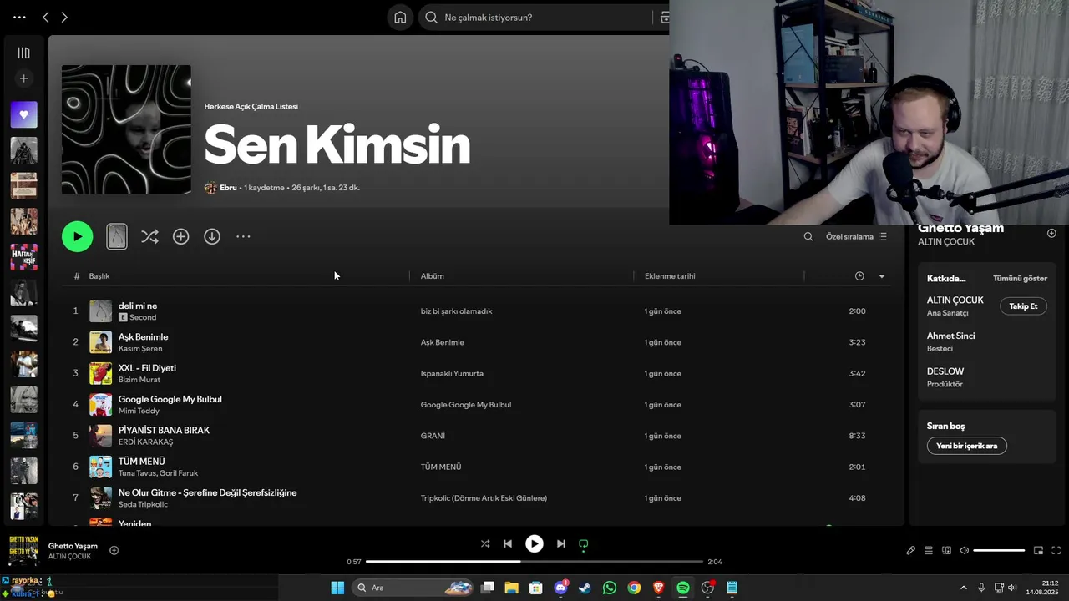This screenshot has height=601, width=1069.
Task: Open album link GRANİ
Action: 433,436
